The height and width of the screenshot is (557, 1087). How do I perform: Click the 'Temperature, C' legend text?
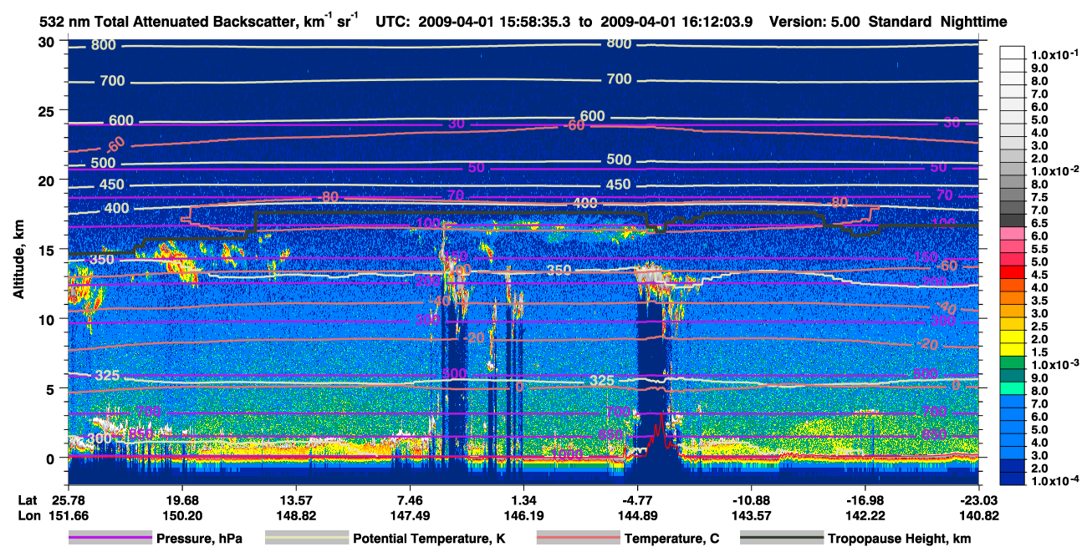[x=672, y=539]
